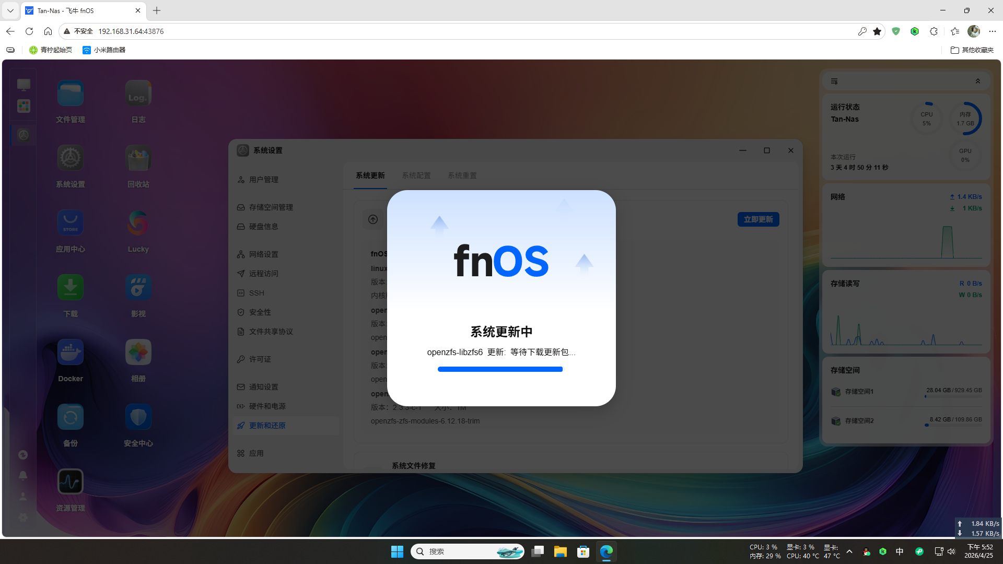Open the Windows Start menu
Screen dimensions: 1003x564
pos(397,551)
